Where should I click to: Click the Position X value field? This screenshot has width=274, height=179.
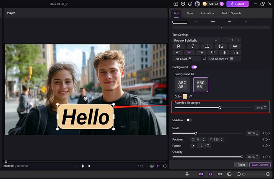tap(198, 139)
